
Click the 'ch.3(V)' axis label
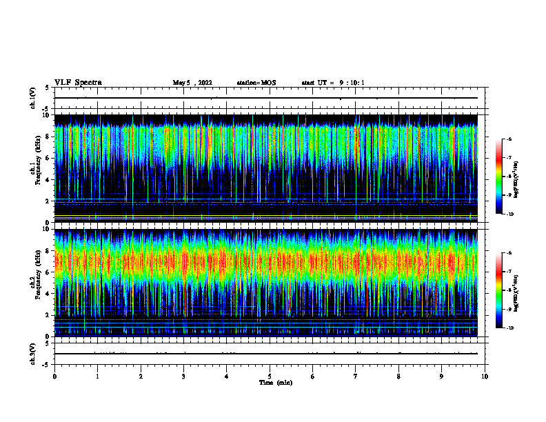[33, 354]
